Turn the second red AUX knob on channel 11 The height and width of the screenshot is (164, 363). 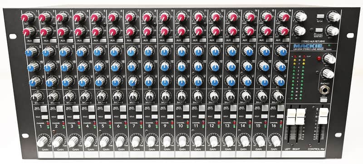198,31
